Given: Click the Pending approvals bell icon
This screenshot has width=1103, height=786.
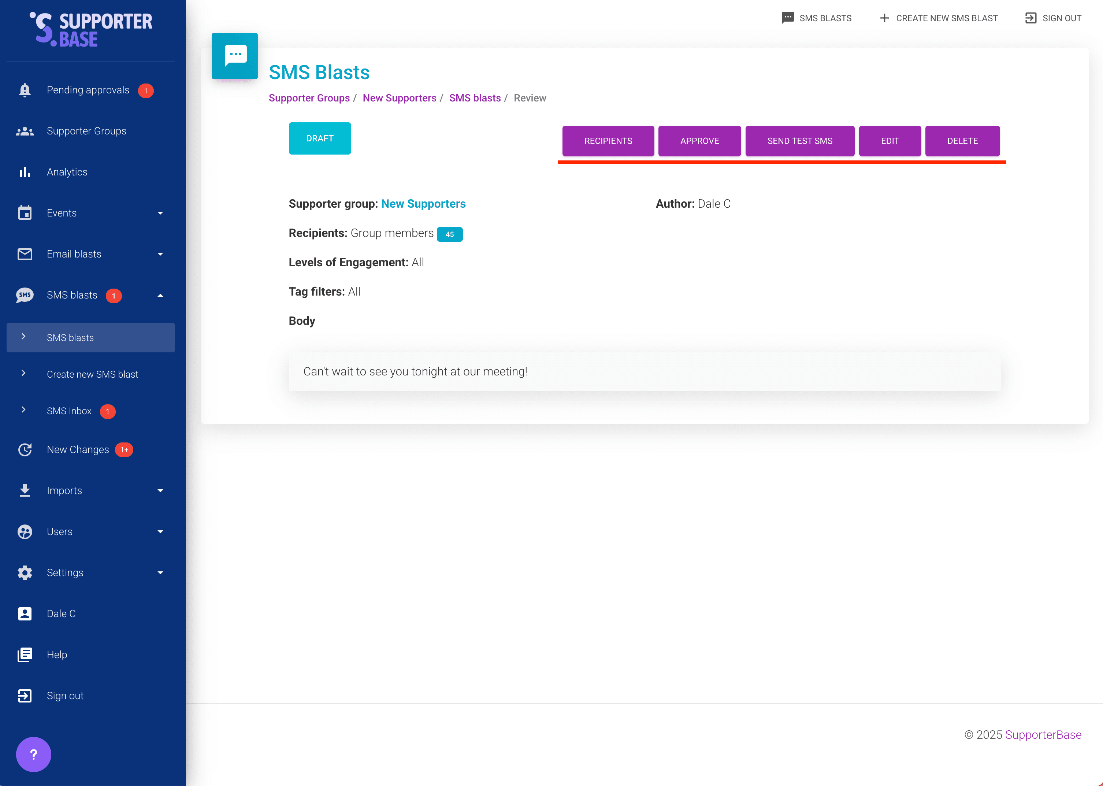Looking at the screenshot, I should 25,90.
